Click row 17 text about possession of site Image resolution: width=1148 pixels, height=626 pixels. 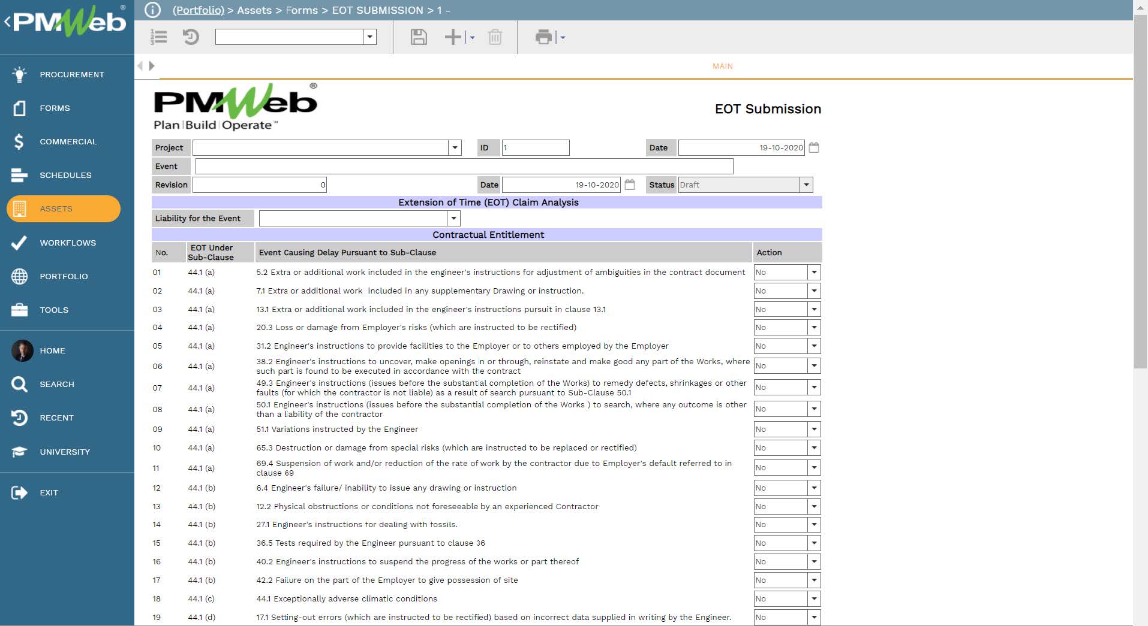[x=387, y=580]
